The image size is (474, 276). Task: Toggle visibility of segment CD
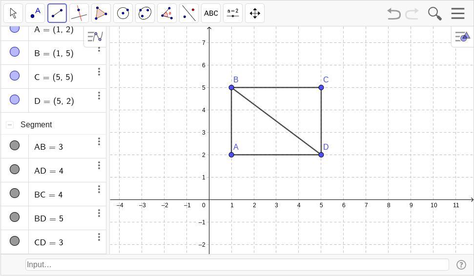[x=15, y=241]
